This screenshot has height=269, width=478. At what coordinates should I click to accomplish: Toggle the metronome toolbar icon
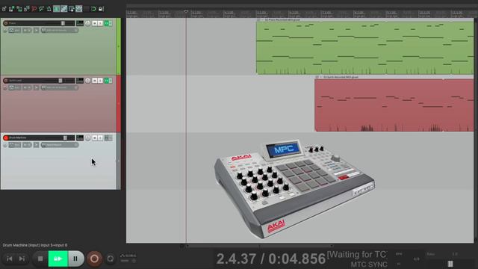coord(49,9)
